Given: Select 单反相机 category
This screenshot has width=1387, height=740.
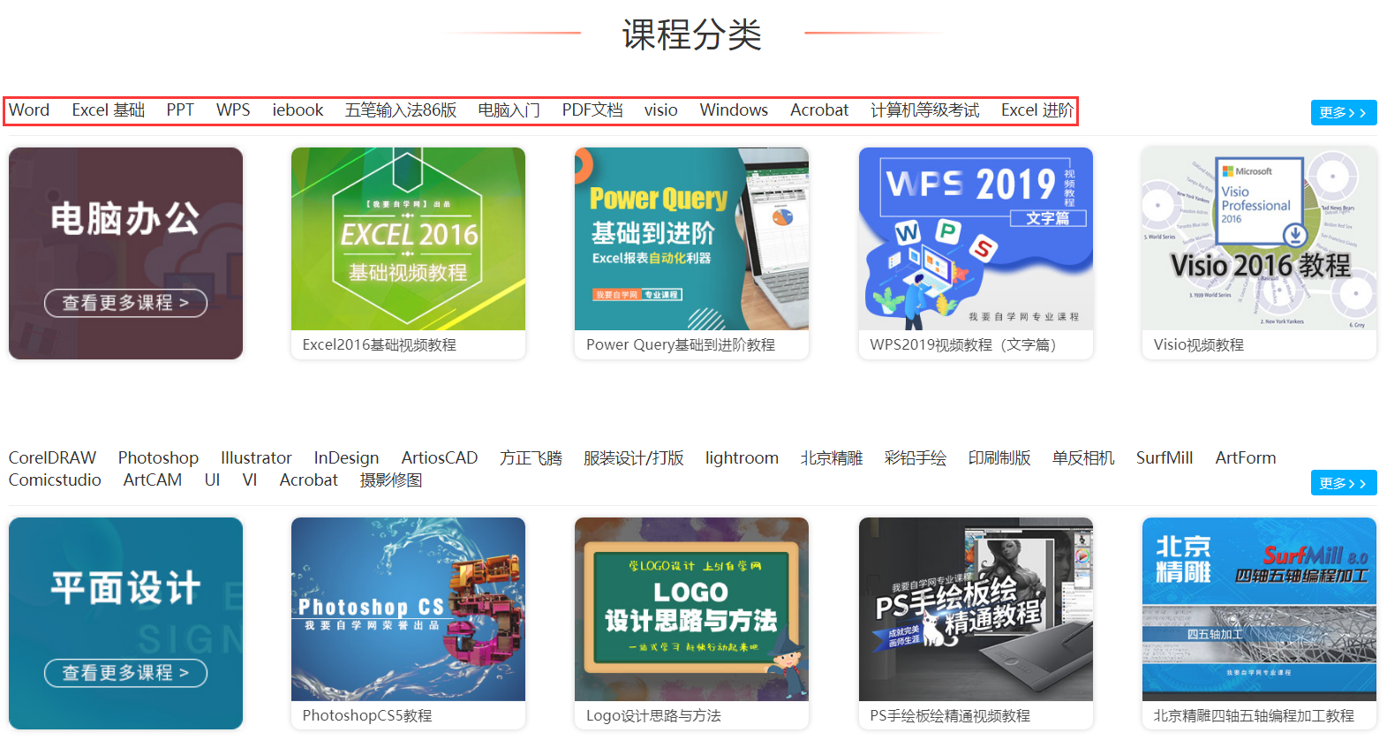Looking at the screenshot, I should pyautogui.click(x=1083, y=457).
